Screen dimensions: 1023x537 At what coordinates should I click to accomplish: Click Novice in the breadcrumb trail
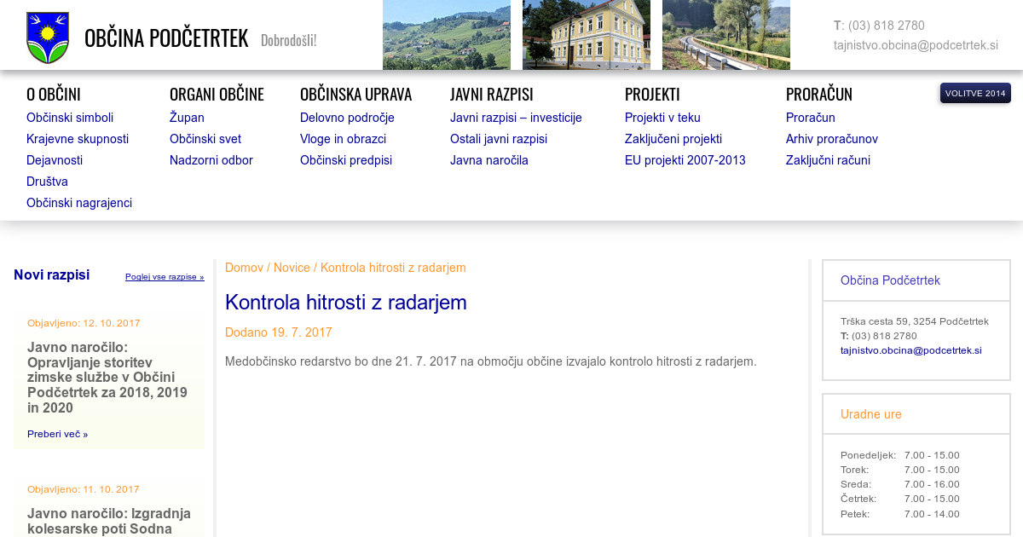point(292,268)
